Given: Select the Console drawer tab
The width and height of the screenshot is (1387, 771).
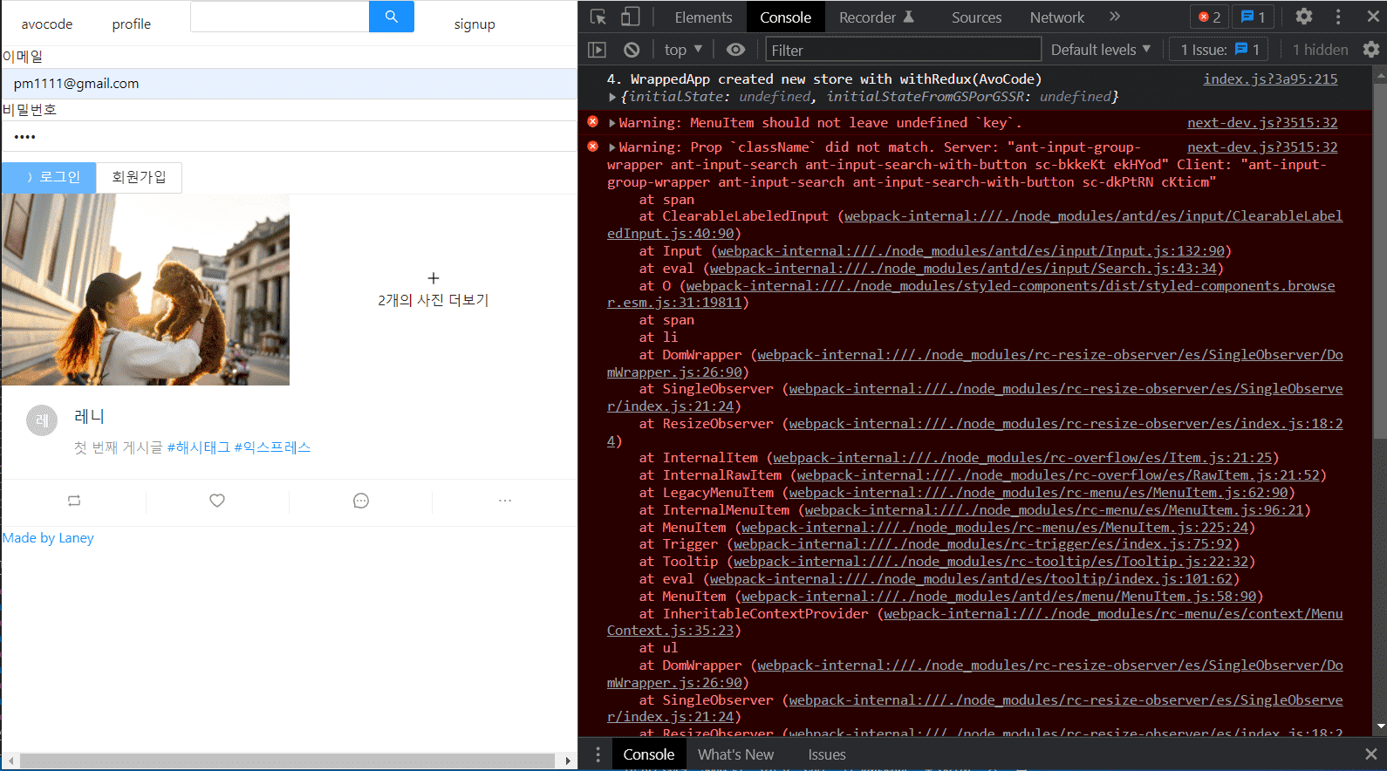Looking at the screenshot, I should [648, 754].
